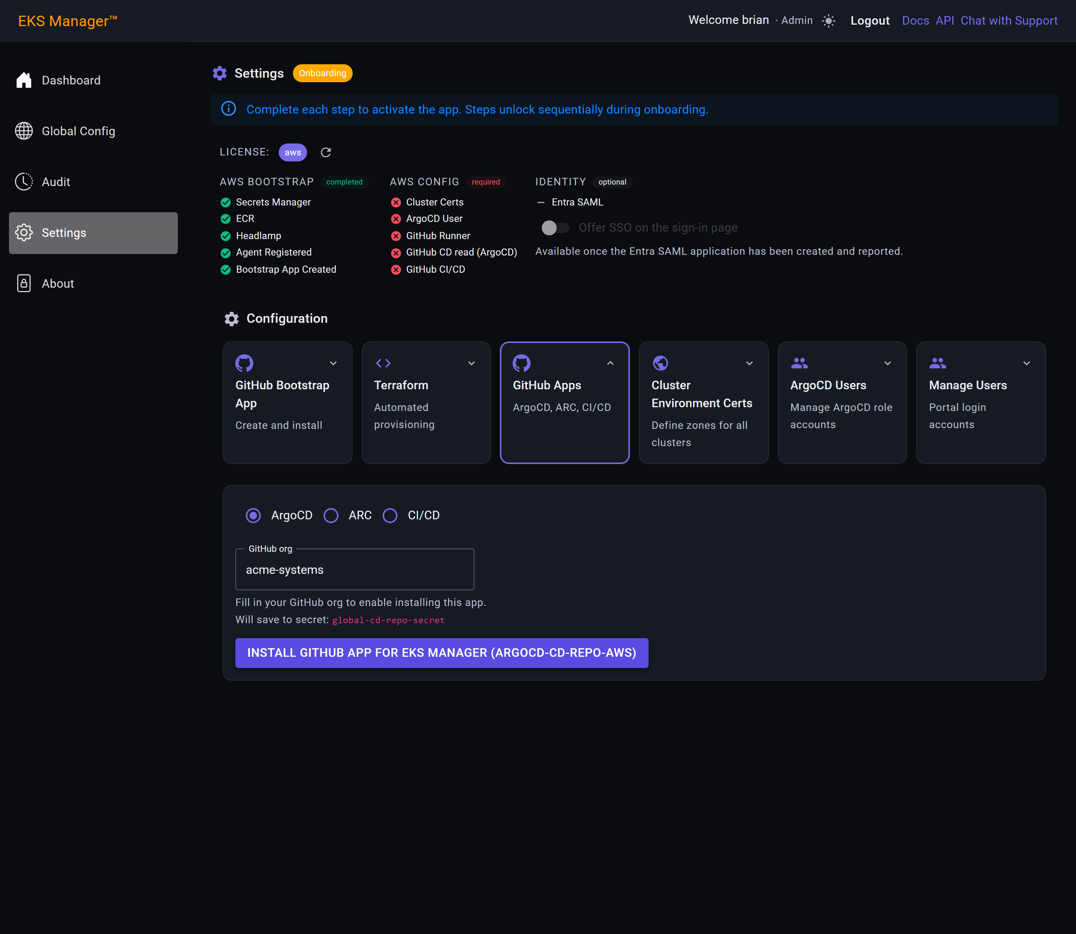The width and height of the screenshot is (1076, 934).
Task: Collapse the GitHub Apps card chevron
Action: [x=610, y=363]
